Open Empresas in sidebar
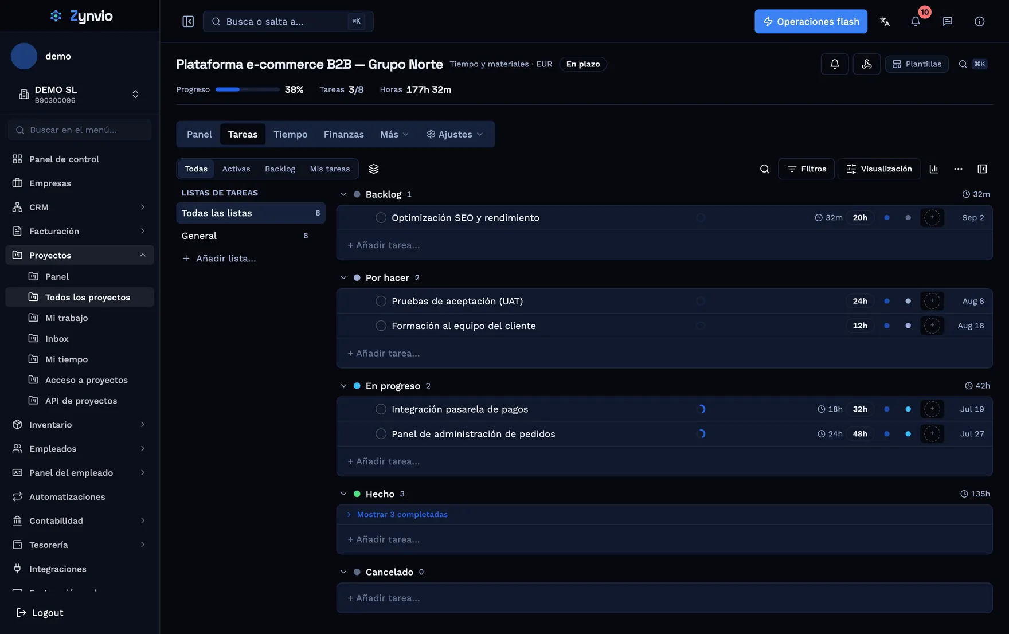Screen dimensions: 1009x634 coord(80,183)
